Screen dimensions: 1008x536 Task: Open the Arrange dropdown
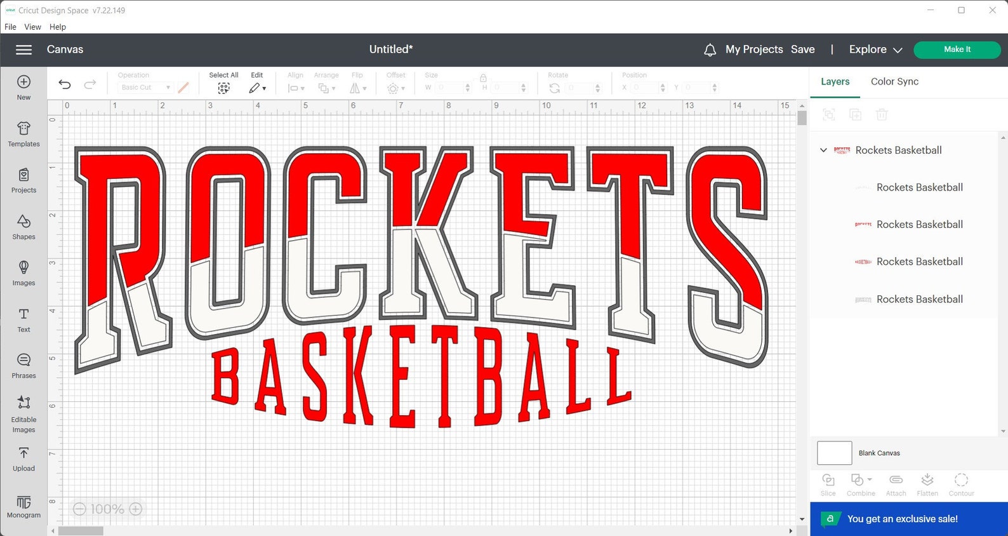coord(326,88)
